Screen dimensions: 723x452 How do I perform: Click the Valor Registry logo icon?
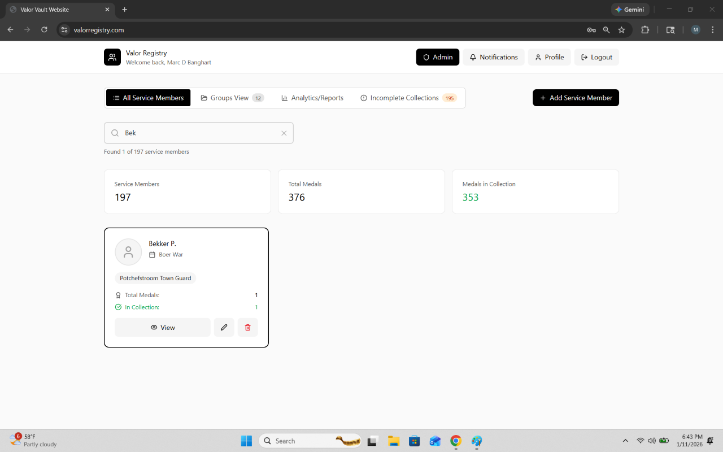click(112, 57)
